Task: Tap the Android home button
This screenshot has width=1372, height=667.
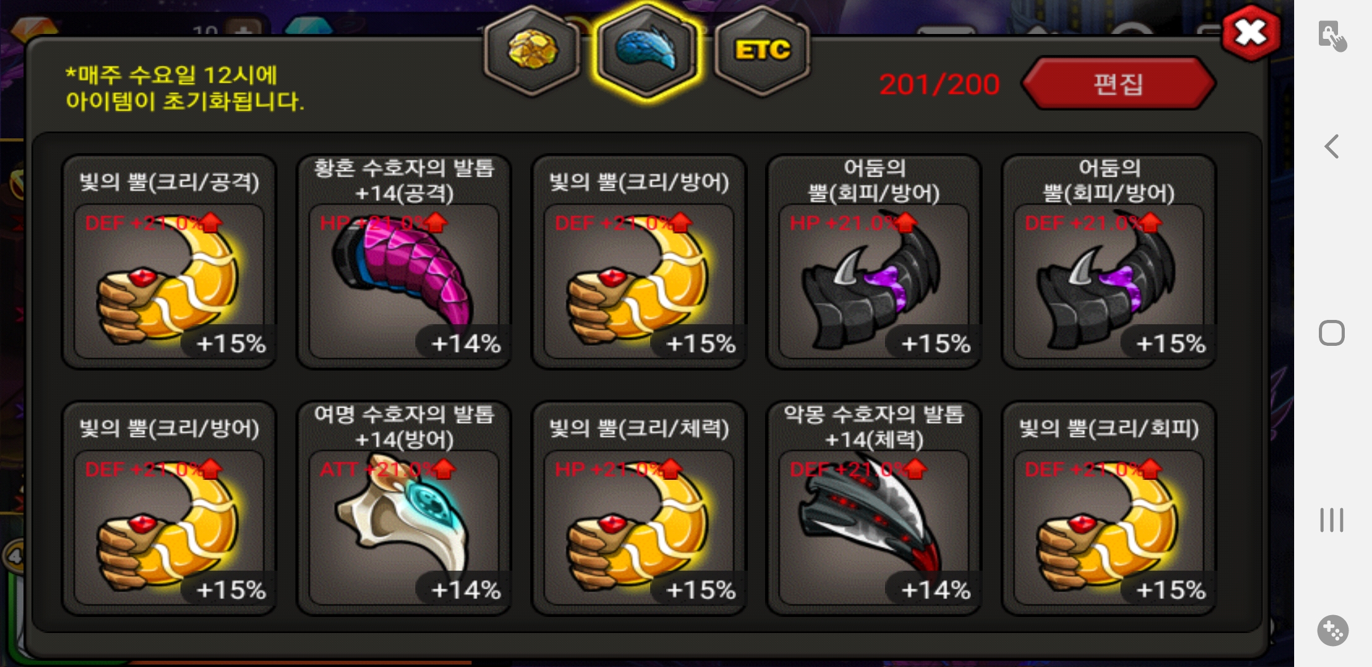Action: (1332, 333)
